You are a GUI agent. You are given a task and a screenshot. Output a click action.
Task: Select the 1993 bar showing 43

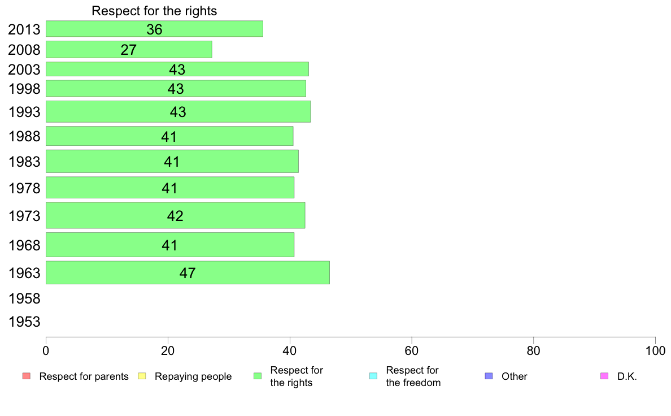click(x=178, y=111)
